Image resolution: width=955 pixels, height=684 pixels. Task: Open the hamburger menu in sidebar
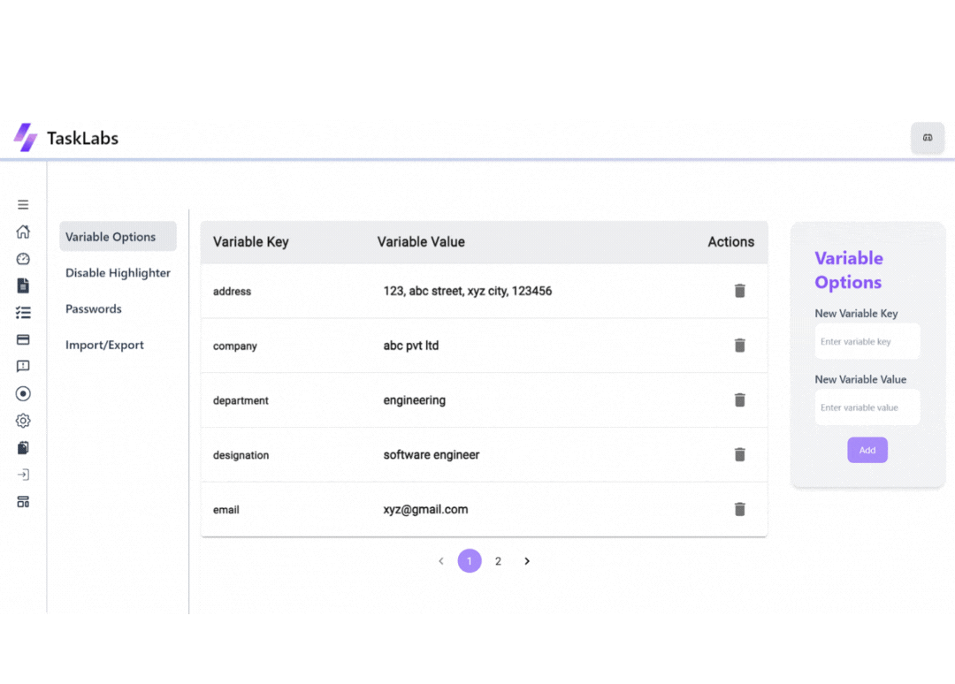click(x=23, y=205)
